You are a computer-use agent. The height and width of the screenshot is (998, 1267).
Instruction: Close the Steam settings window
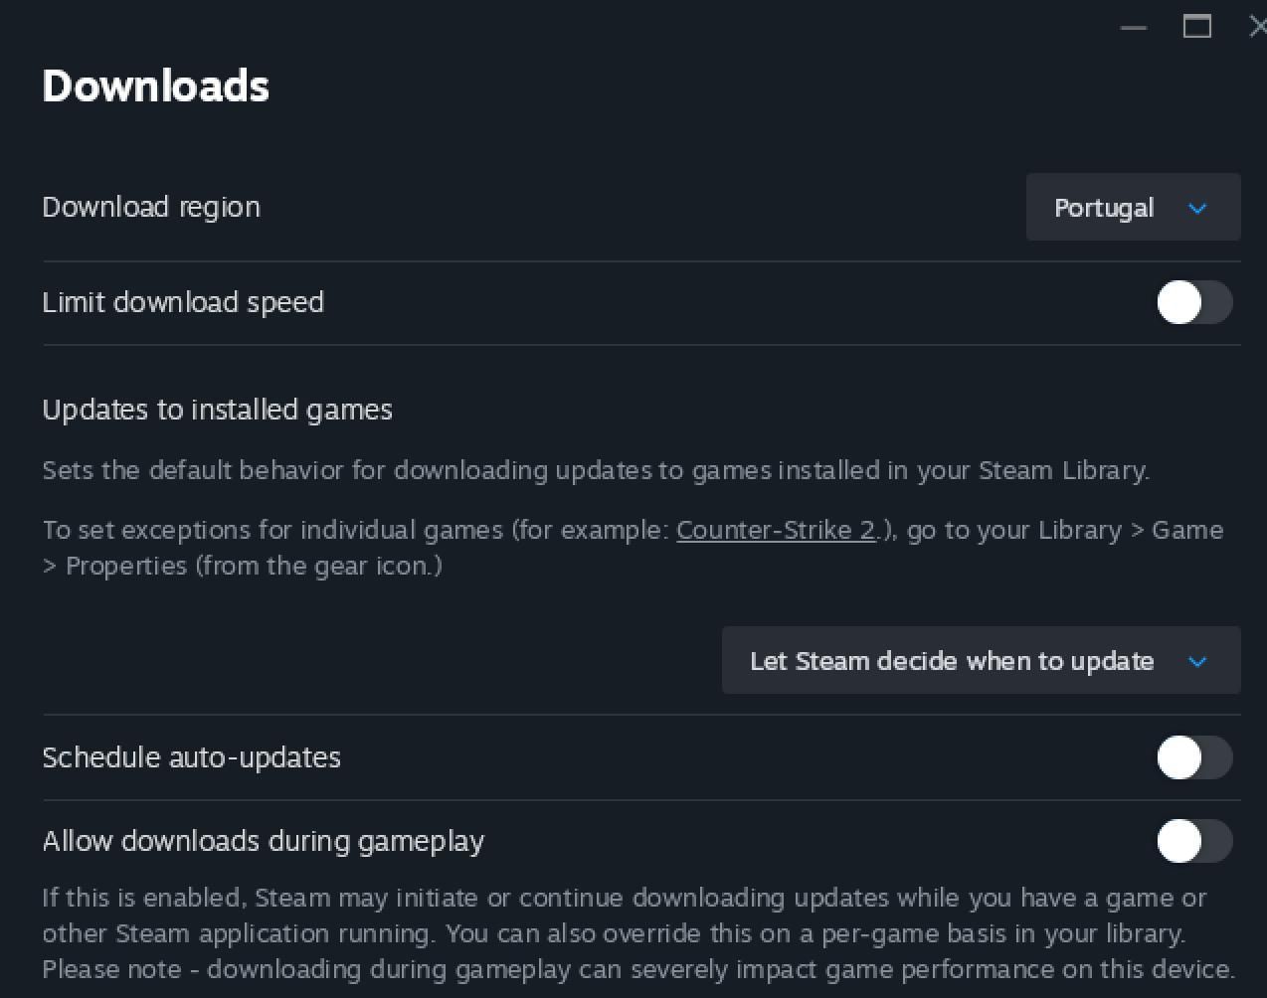point(1257,27)
